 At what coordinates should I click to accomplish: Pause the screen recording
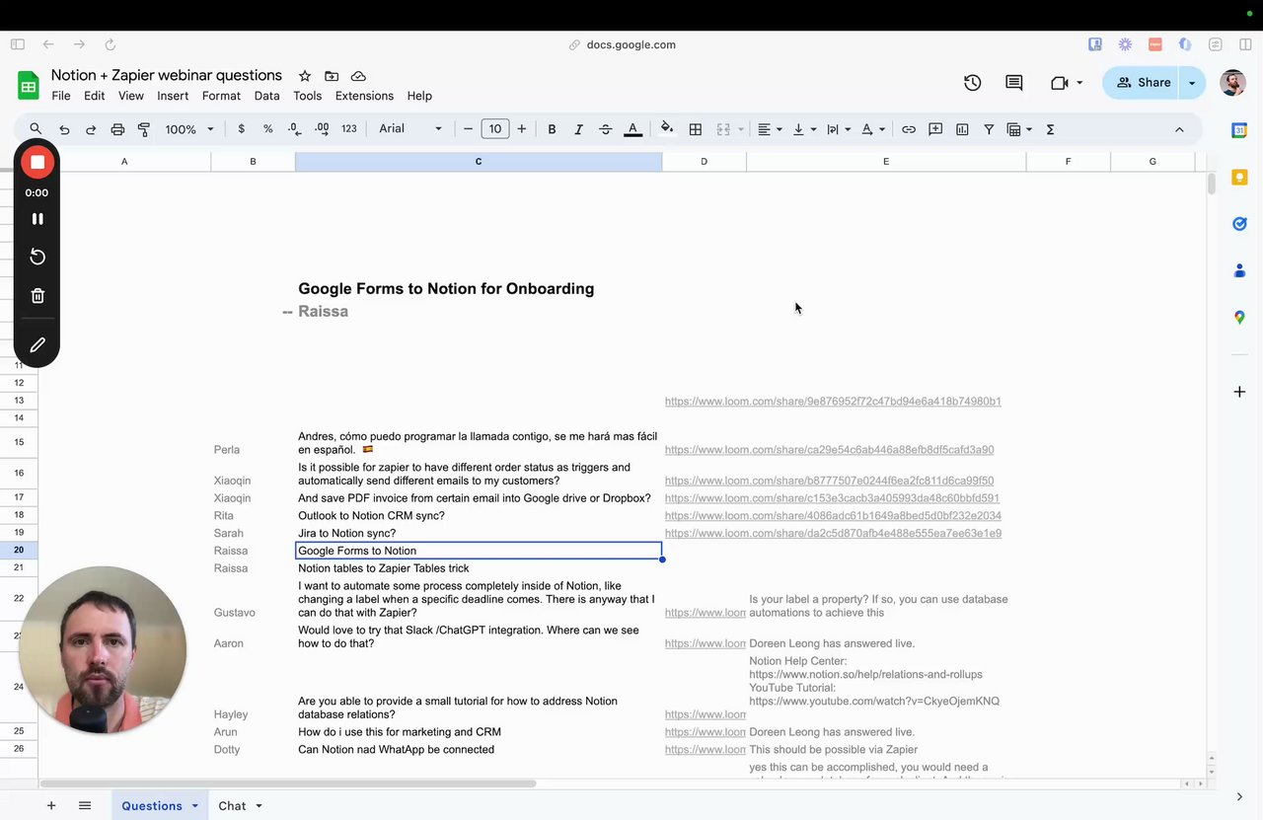coord(37,219)
